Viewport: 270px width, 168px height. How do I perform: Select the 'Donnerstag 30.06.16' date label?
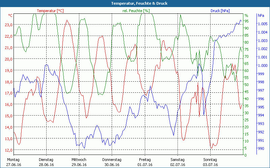coord(112,162)
